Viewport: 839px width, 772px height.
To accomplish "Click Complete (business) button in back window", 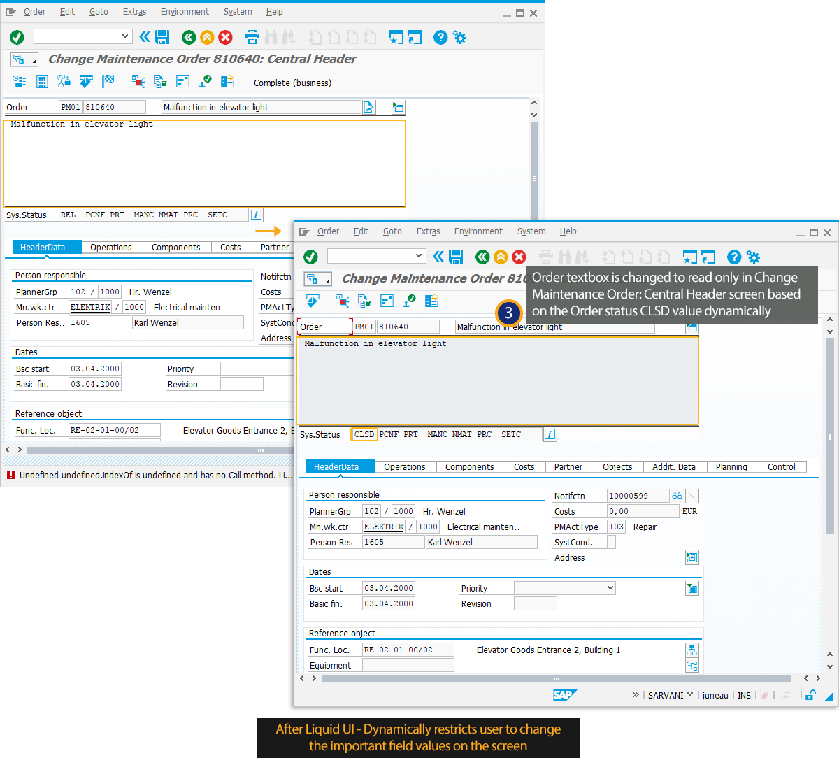I will coord(292,83).
